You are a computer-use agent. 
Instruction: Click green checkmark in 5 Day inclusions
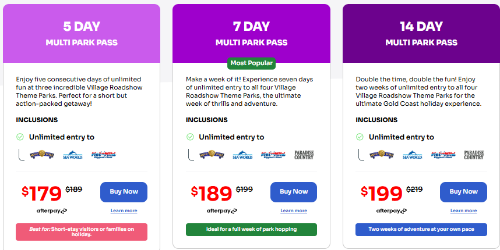click(x=20, y=137)
